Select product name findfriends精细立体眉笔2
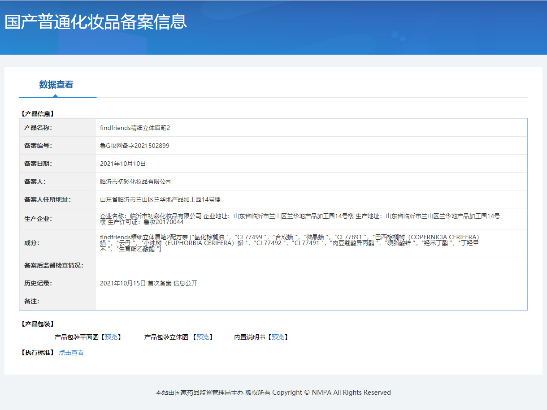 coord(135,128)
